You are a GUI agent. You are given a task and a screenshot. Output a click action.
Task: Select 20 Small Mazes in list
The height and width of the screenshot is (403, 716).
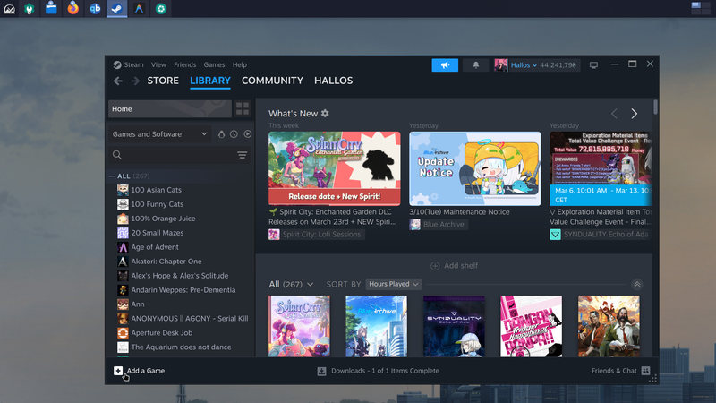point(158,233)
